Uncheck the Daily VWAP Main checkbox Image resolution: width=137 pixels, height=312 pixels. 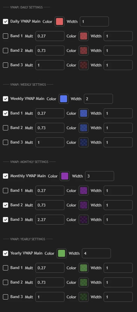(x=6, y=21)
